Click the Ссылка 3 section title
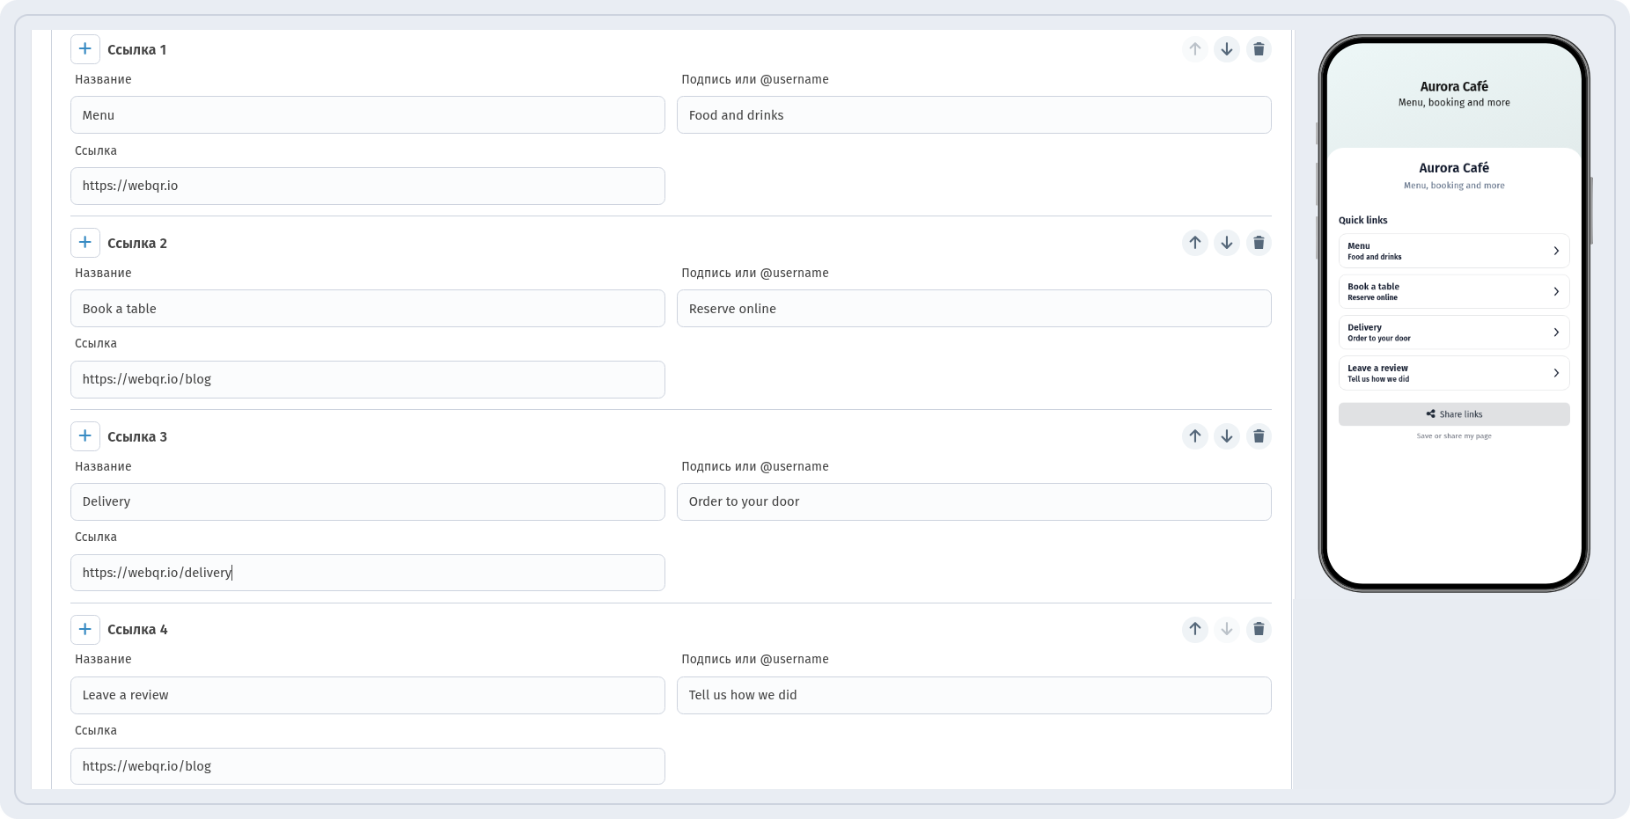Viewport: 1630px width, 819px height. 137,436
